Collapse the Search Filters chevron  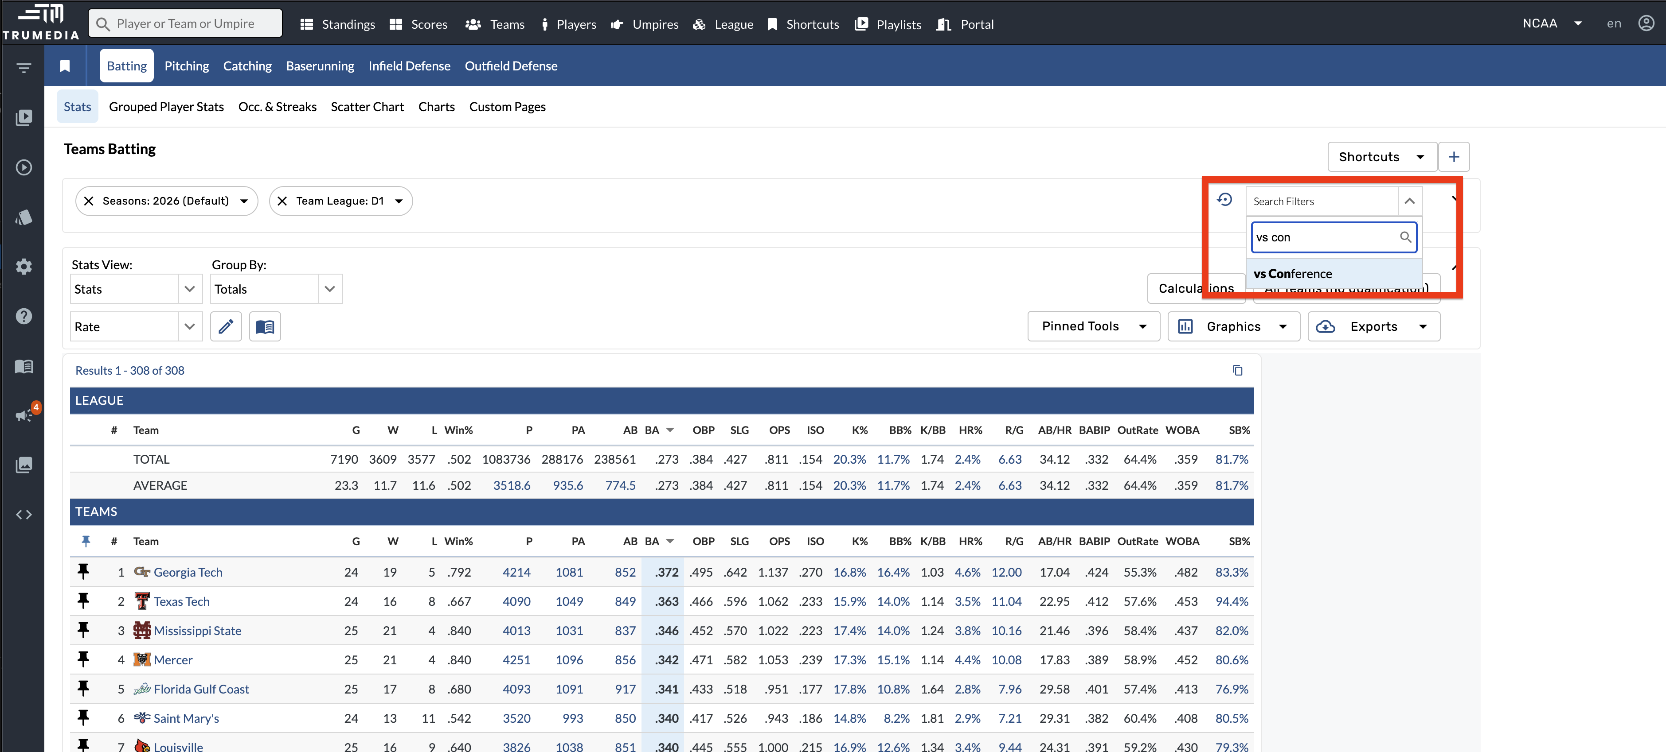tap(1410, 201)
